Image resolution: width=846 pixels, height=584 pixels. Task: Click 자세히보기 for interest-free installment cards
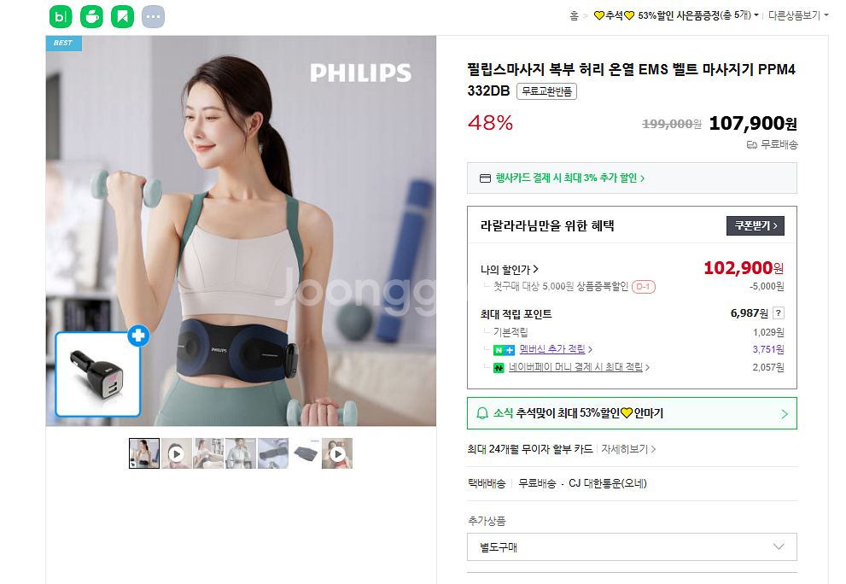(628, 449)
